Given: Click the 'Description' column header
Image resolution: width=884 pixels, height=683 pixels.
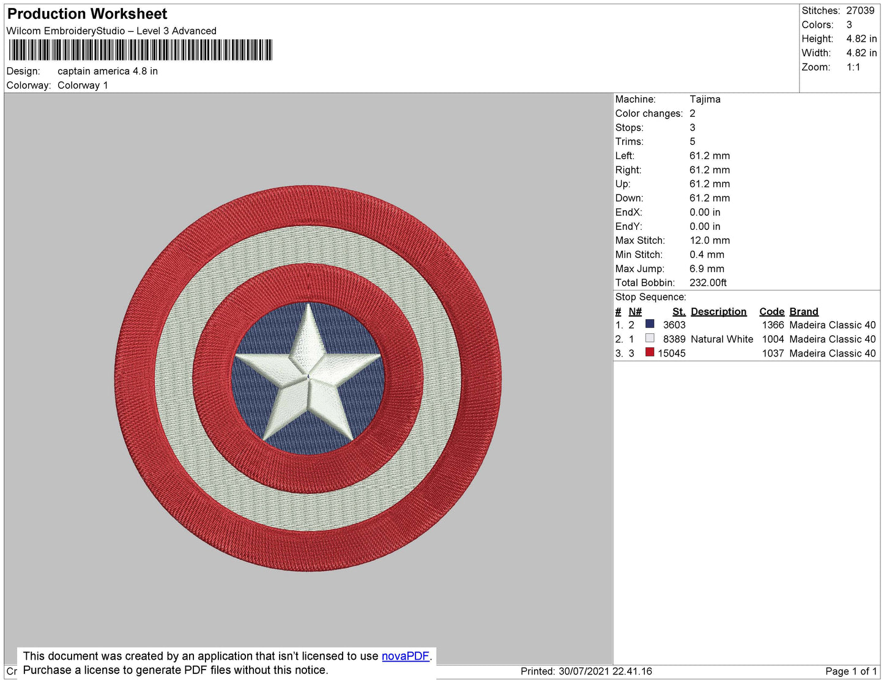Looking at the screenshot, I should pyautogui.click(x=719, y=312).
